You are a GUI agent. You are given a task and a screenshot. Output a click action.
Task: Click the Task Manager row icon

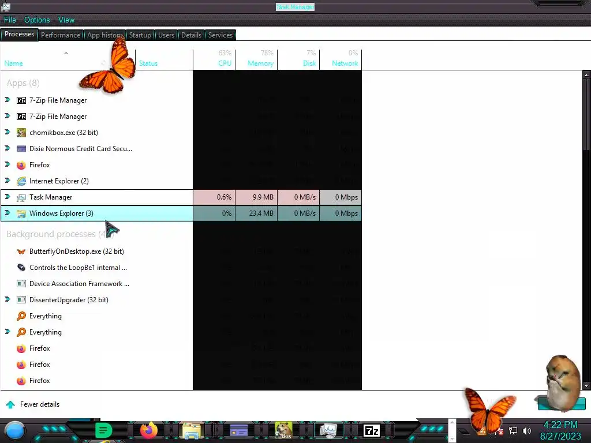pos(21,197)
